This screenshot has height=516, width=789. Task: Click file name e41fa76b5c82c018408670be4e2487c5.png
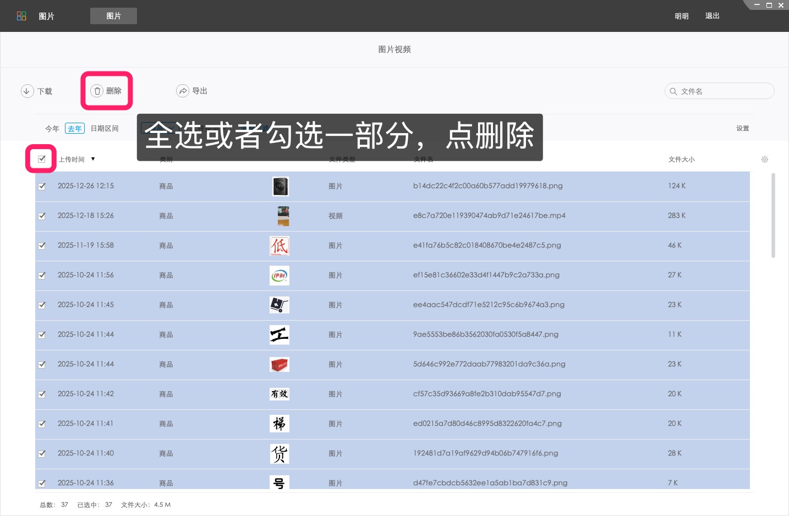[487, 245]
